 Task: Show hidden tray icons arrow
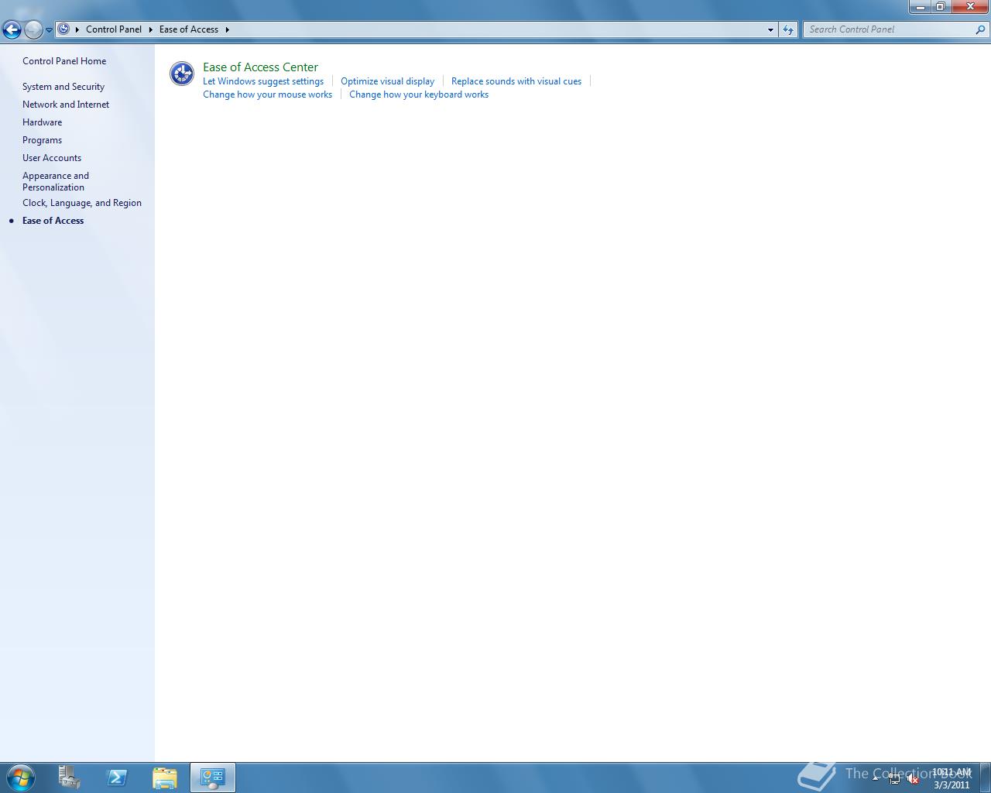coord(876,778)
